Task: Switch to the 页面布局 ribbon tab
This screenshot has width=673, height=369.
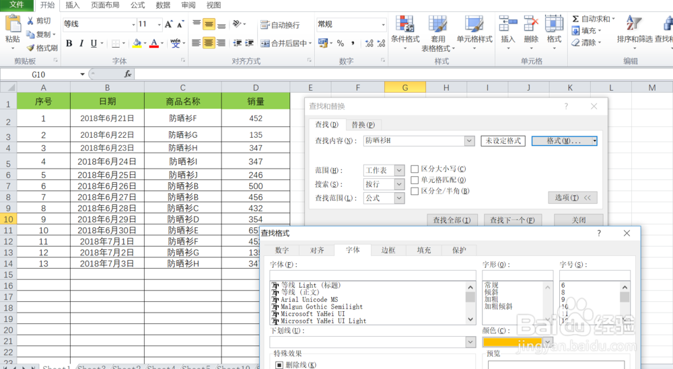Action: [x=105, y=5]
